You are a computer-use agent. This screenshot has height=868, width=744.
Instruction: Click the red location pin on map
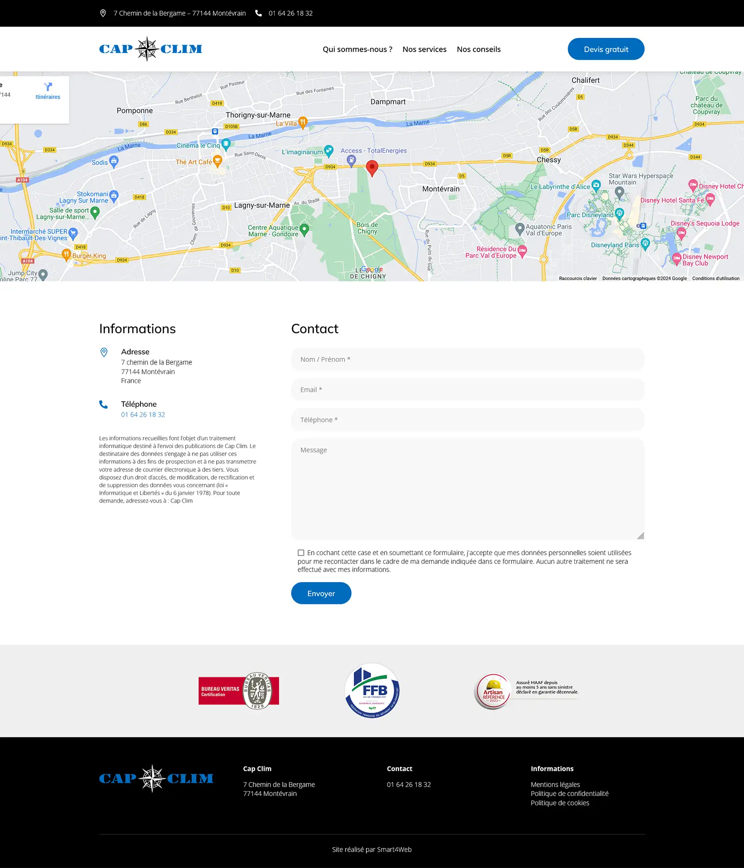[372, 167]
